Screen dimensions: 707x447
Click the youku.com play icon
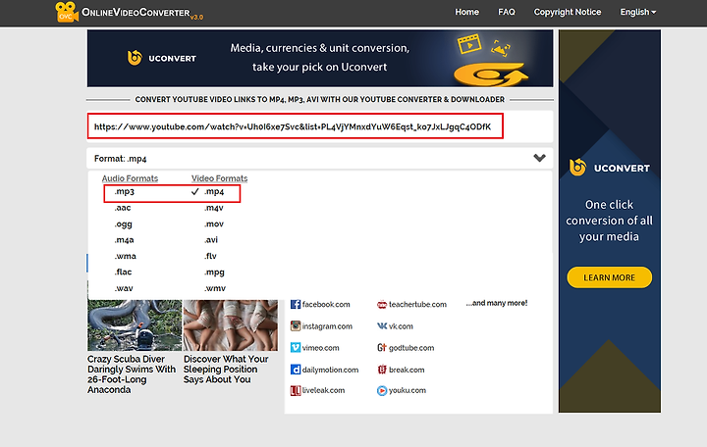[x=382, y=391]
